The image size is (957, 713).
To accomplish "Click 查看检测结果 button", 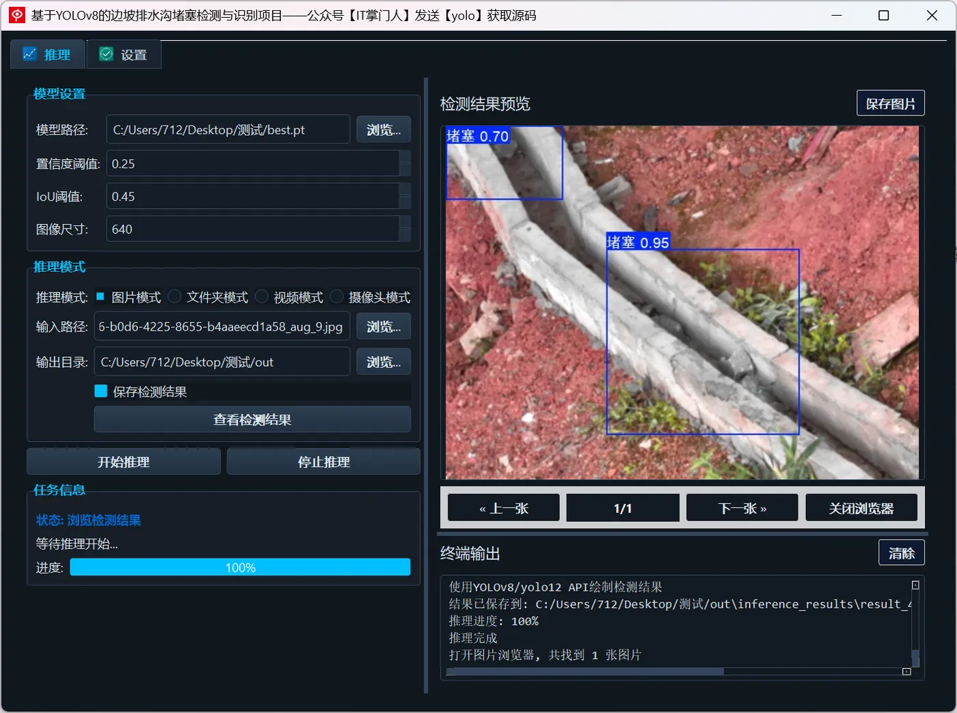I will point(252,419).
